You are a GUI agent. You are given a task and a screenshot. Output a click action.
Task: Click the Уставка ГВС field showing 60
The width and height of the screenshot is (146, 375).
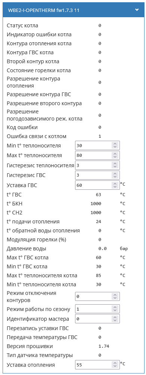click(x=97, y=185)
